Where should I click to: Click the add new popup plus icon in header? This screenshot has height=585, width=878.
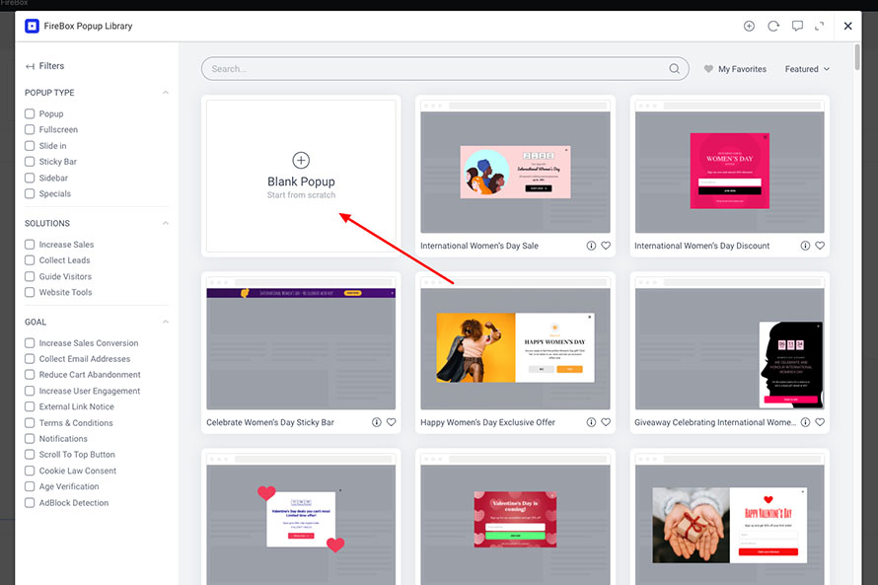[x=749, y=26]
